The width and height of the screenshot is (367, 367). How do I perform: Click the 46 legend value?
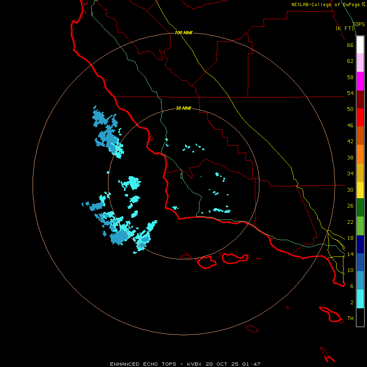coord(350,126)
